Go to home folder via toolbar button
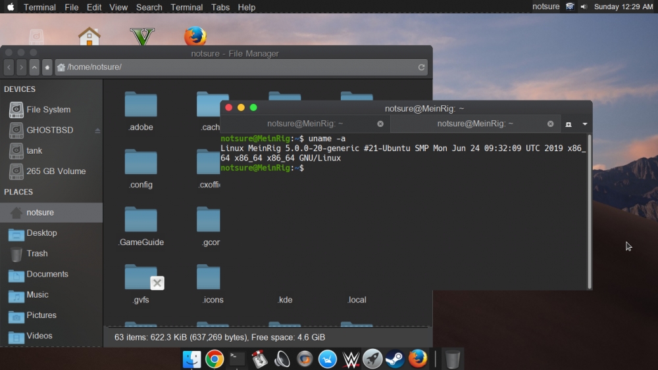Screen dimensions: 658x370 click(47, 67)
